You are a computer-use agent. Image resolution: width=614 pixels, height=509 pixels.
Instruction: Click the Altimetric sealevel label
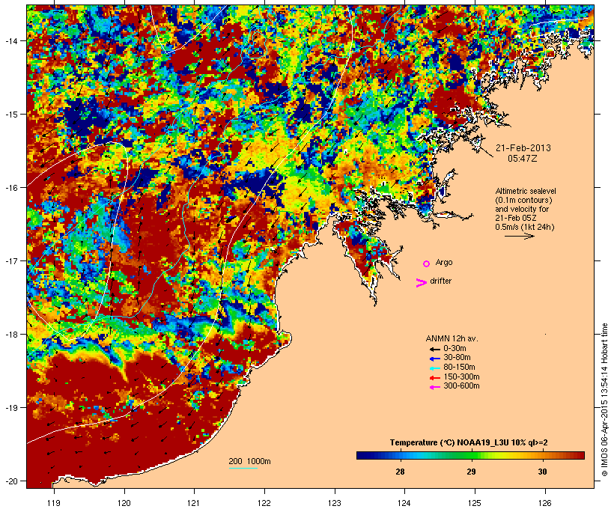click(526, 191)
